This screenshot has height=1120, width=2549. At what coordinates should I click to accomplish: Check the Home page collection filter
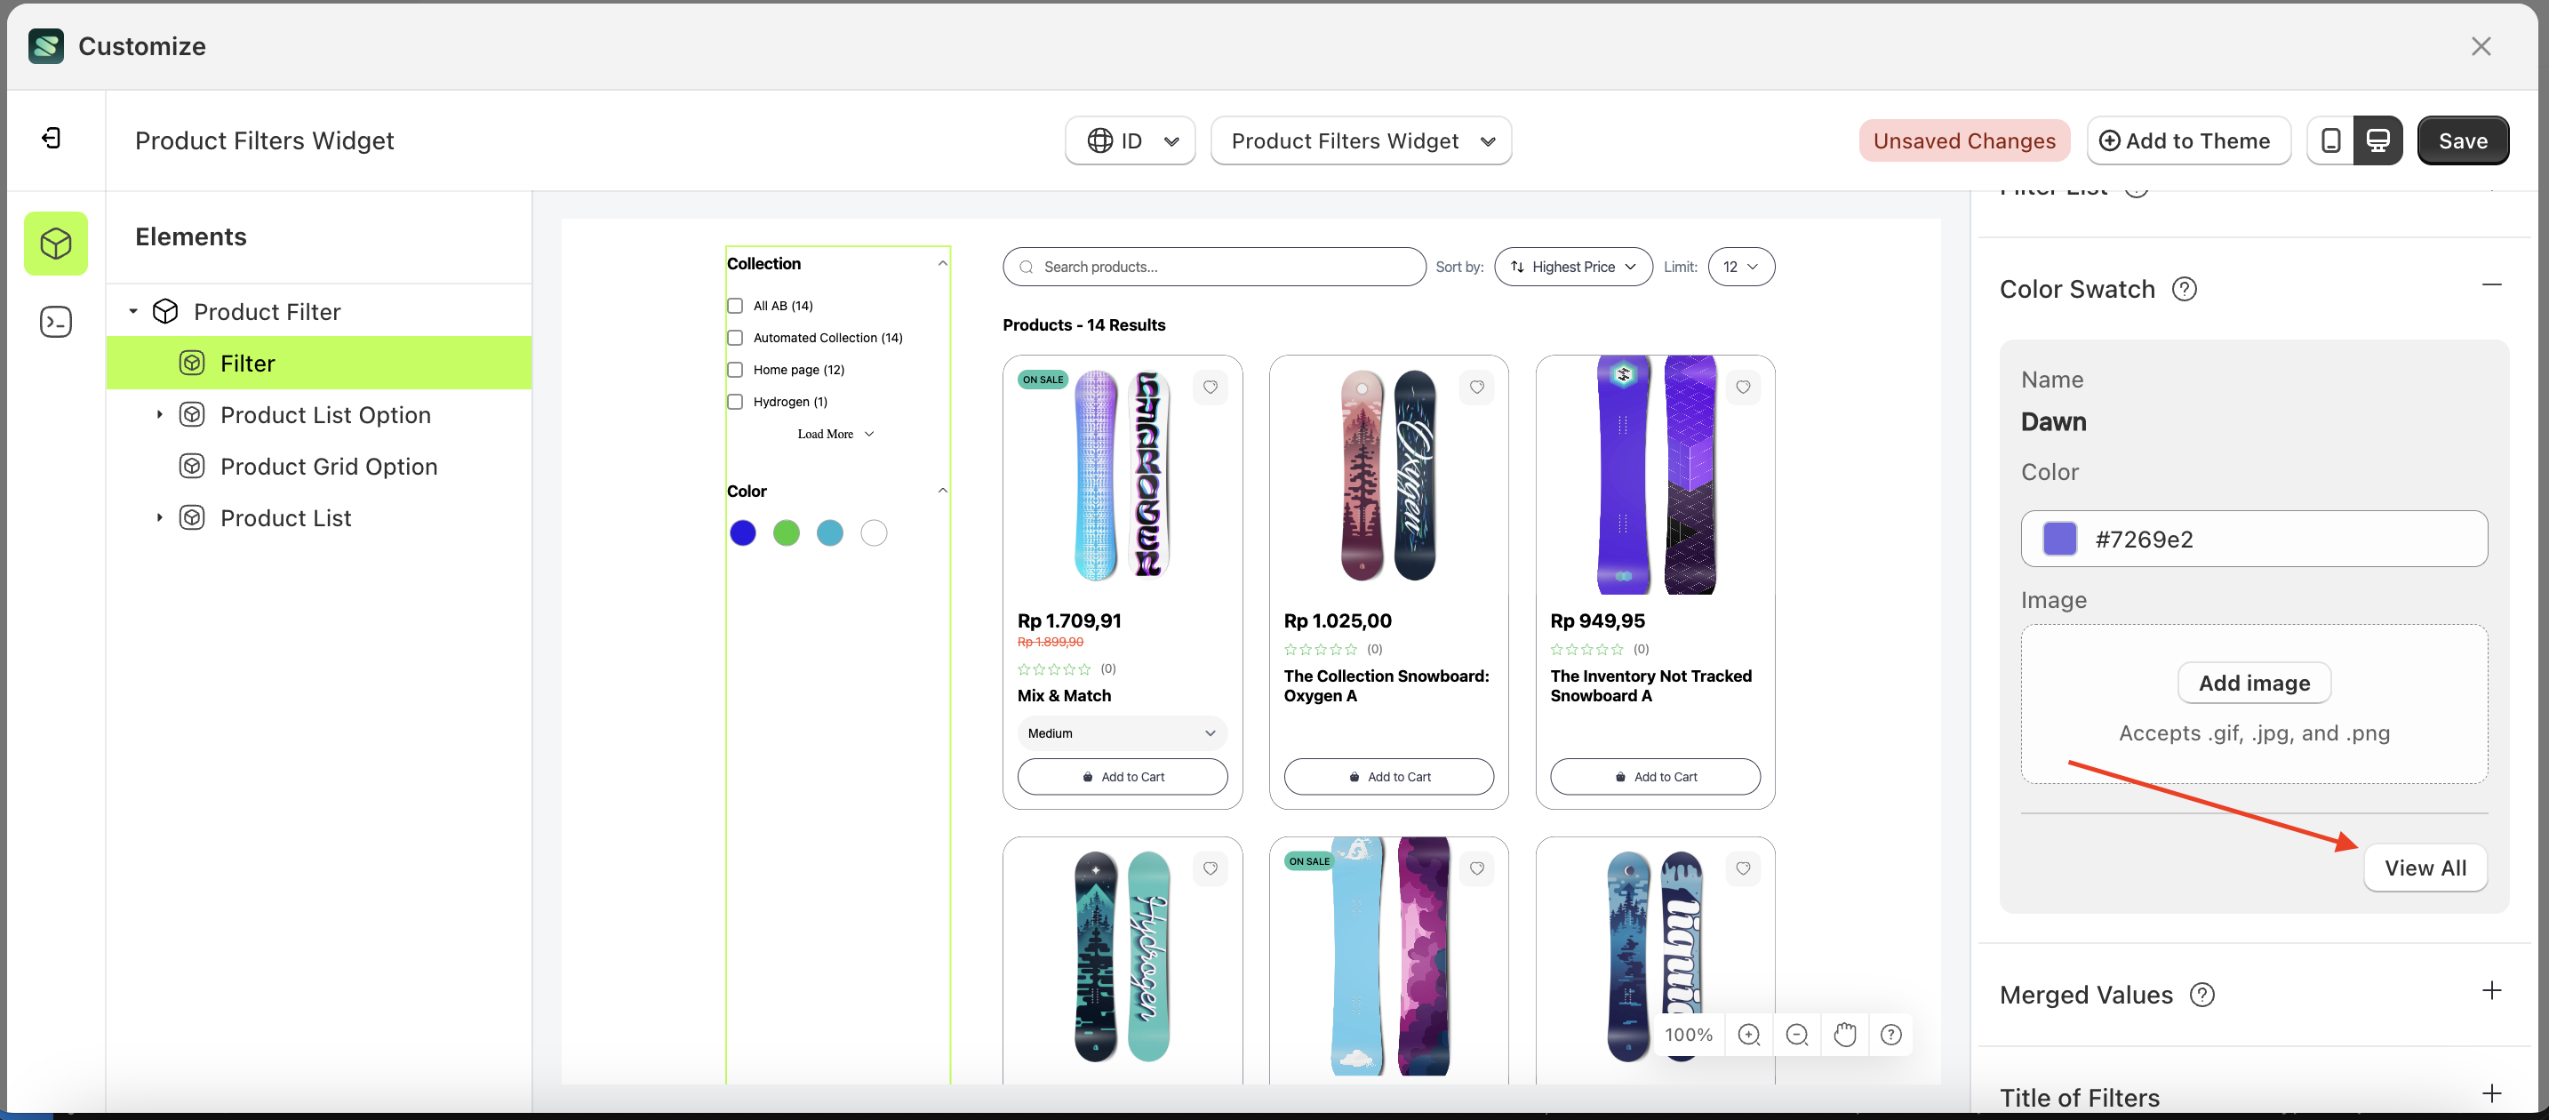pyautogui.click(x=734, y=369)
